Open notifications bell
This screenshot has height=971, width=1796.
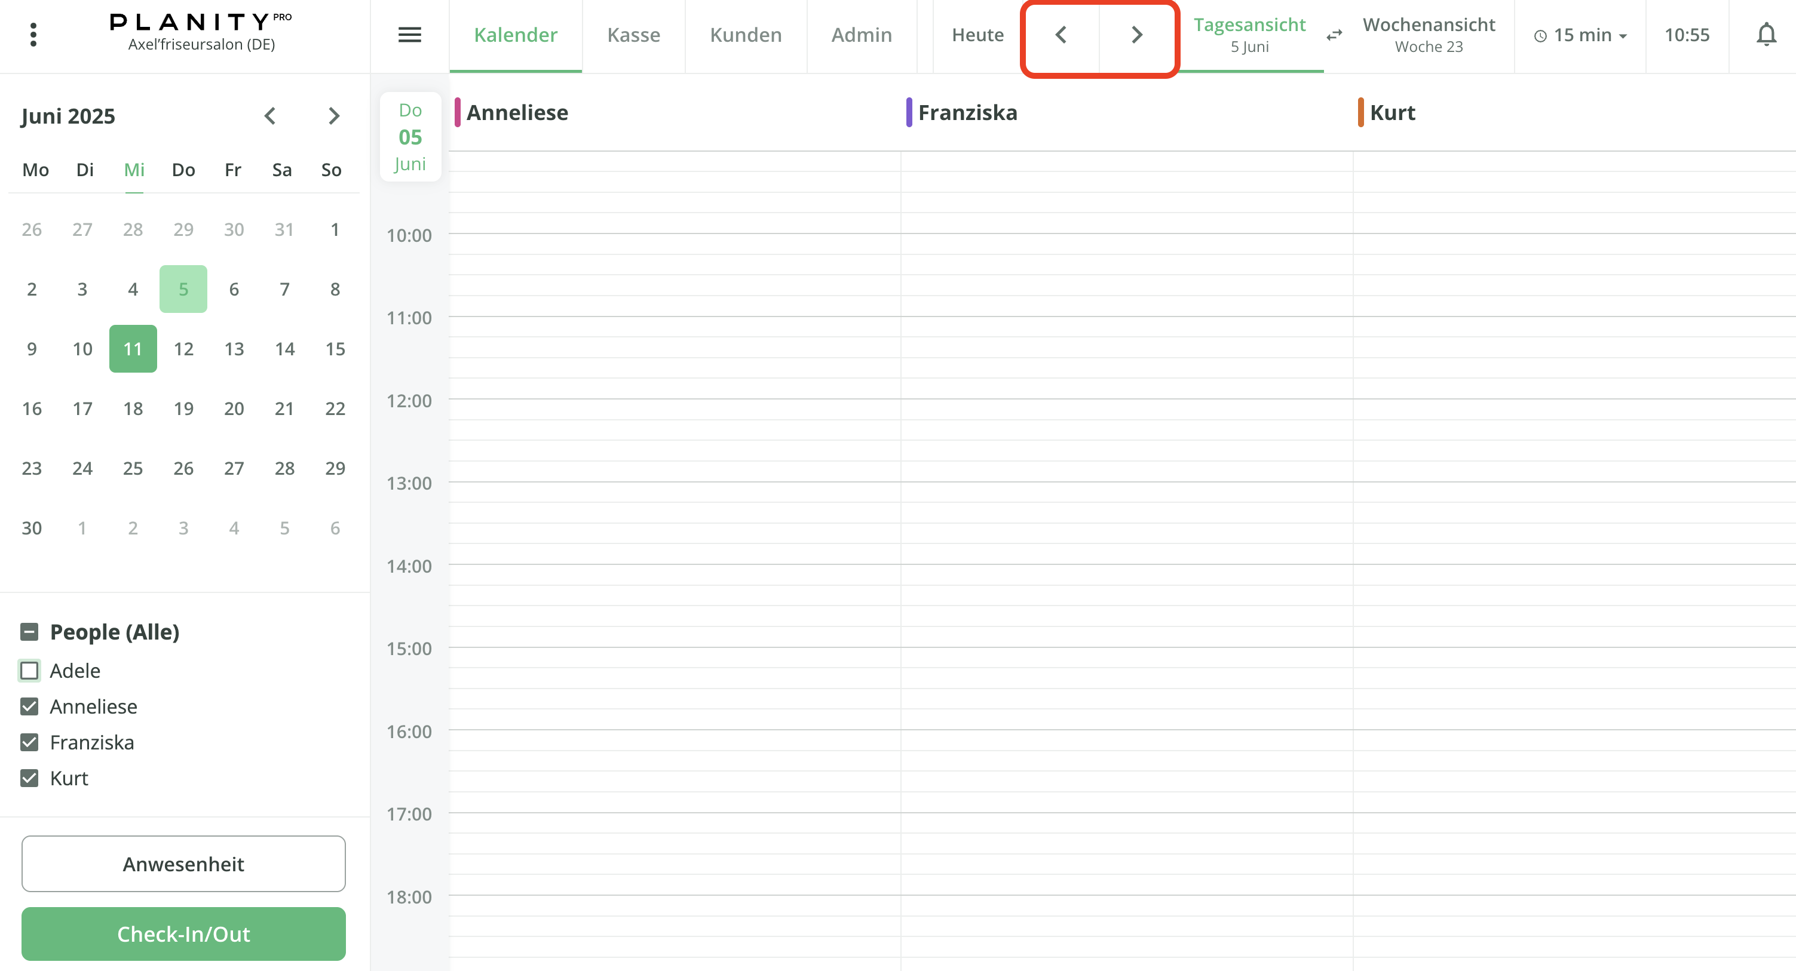pos(1766,35)
